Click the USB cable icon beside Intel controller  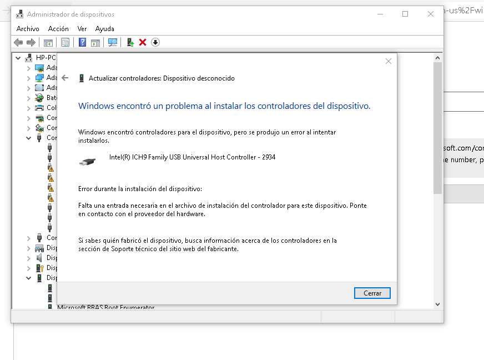87,162
